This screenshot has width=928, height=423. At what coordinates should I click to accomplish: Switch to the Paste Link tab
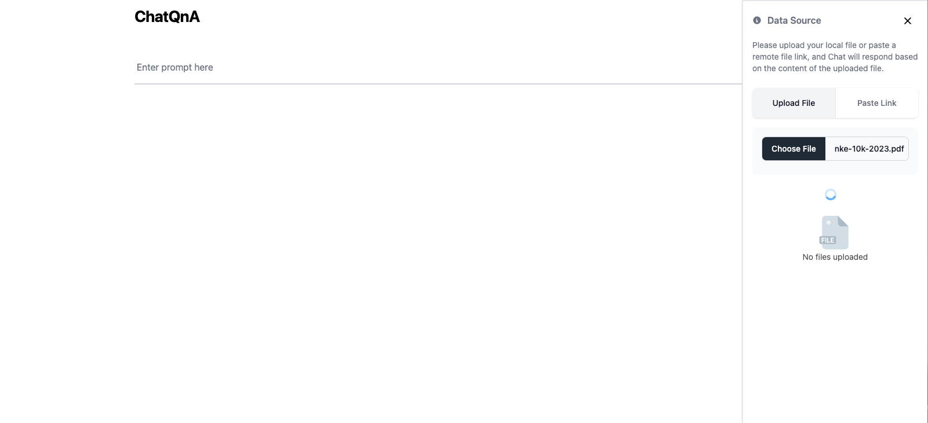[x=876, y=103]
